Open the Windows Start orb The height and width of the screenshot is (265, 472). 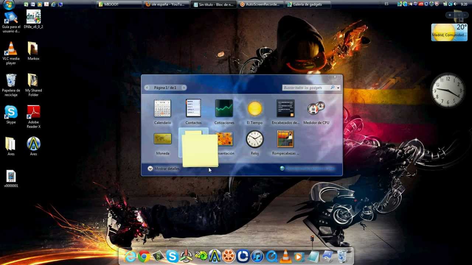[x=8, y=4]
